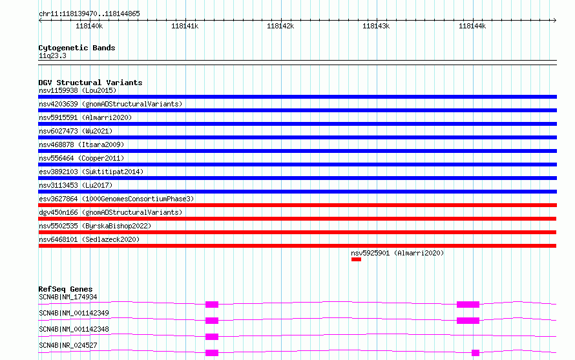Select the blue bar under esv3892103
The width and height of the screenshot is (575, 360).
(x=297, y=178)
